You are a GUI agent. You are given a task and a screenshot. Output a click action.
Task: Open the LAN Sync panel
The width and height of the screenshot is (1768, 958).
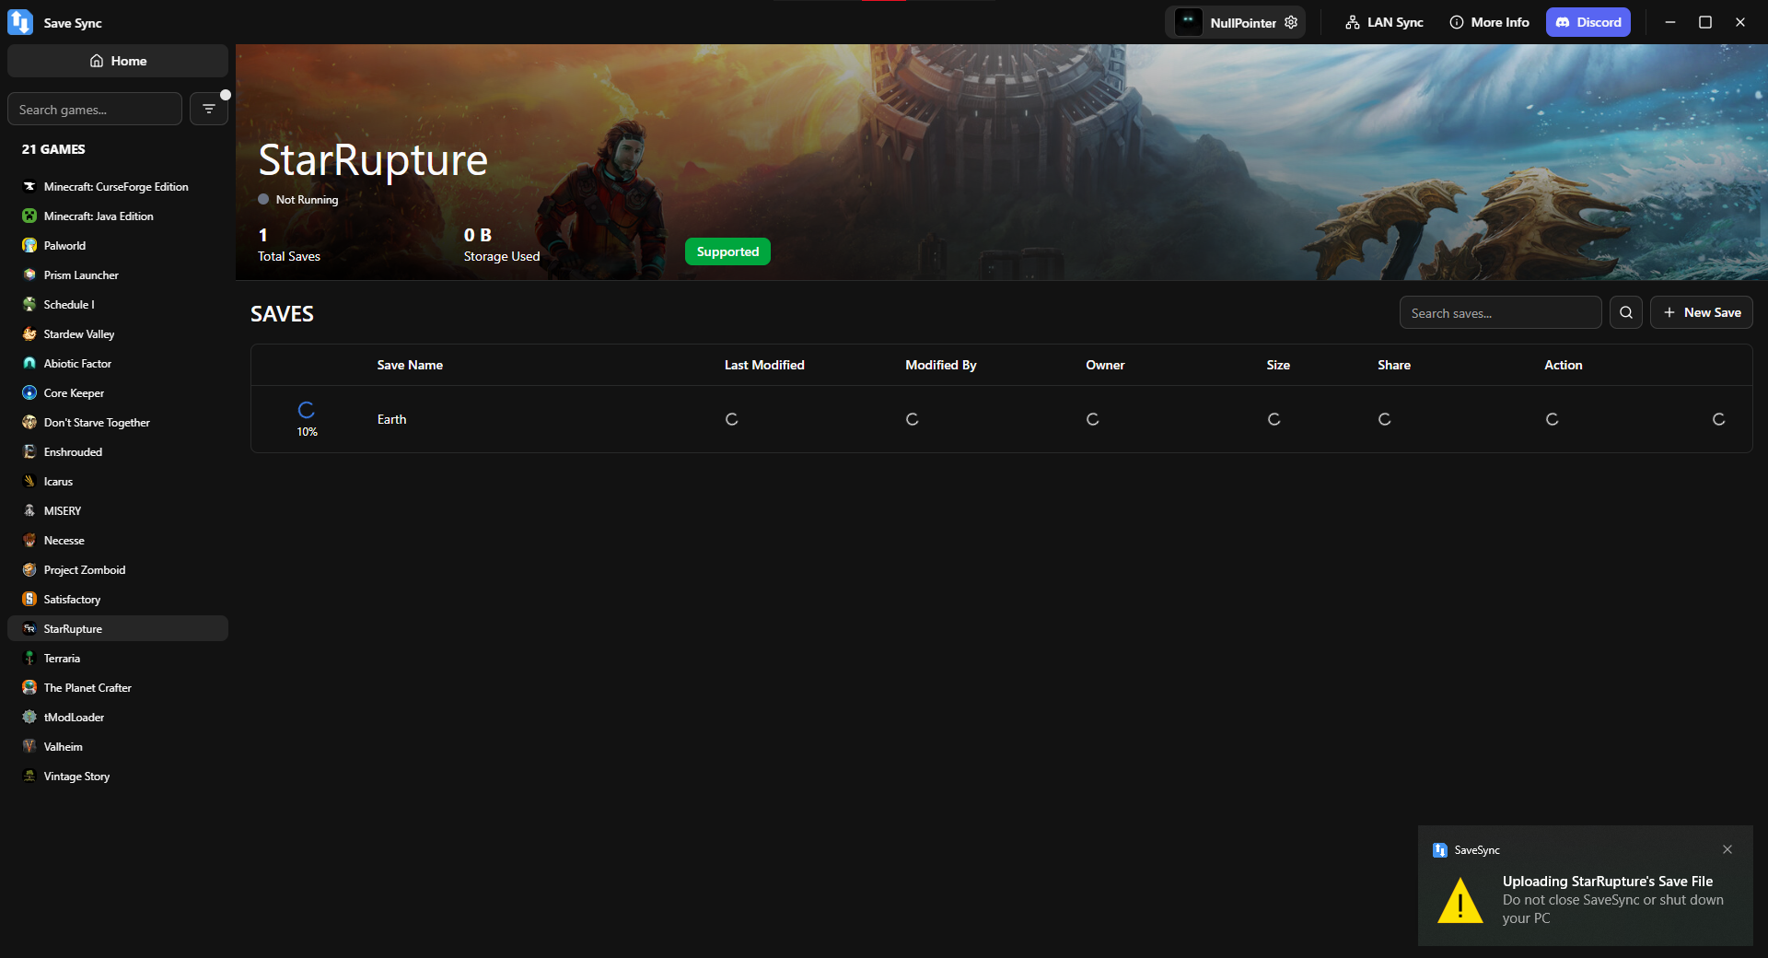point(1384,22)
